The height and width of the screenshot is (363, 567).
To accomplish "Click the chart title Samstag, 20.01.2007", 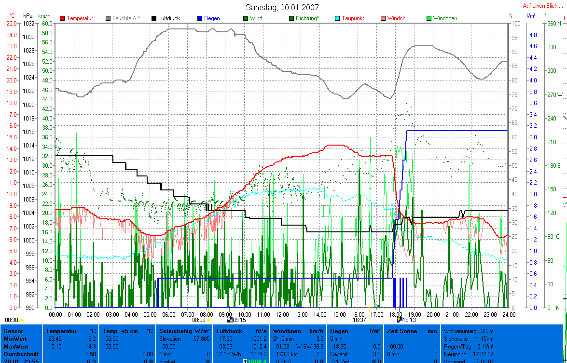I will [x=282, y=7].
